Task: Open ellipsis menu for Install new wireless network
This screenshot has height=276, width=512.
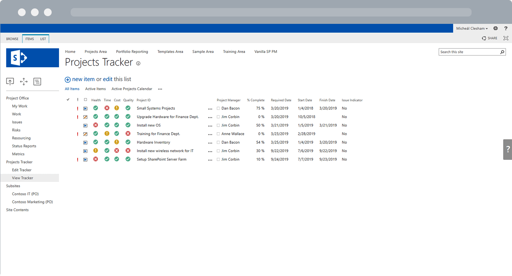Action: (x=210, y=152)
